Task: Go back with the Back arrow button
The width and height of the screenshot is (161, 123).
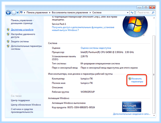Action: pos(8,13)
